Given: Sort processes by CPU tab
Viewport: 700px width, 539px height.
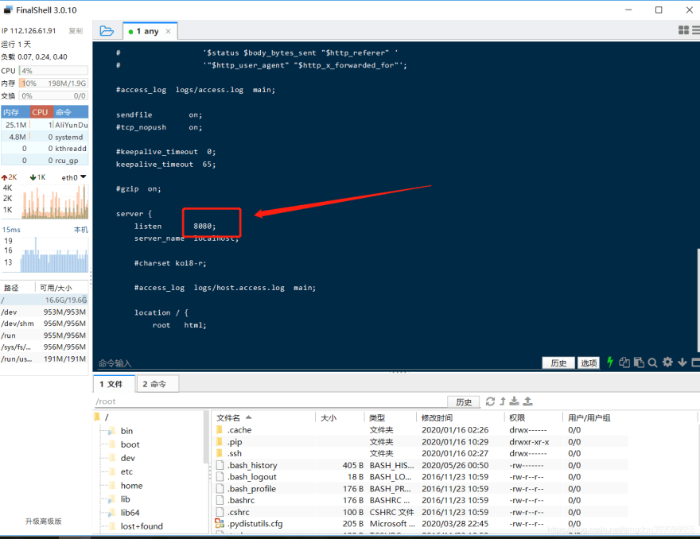Looking at the screenshot, I should [x=41, y=112].
